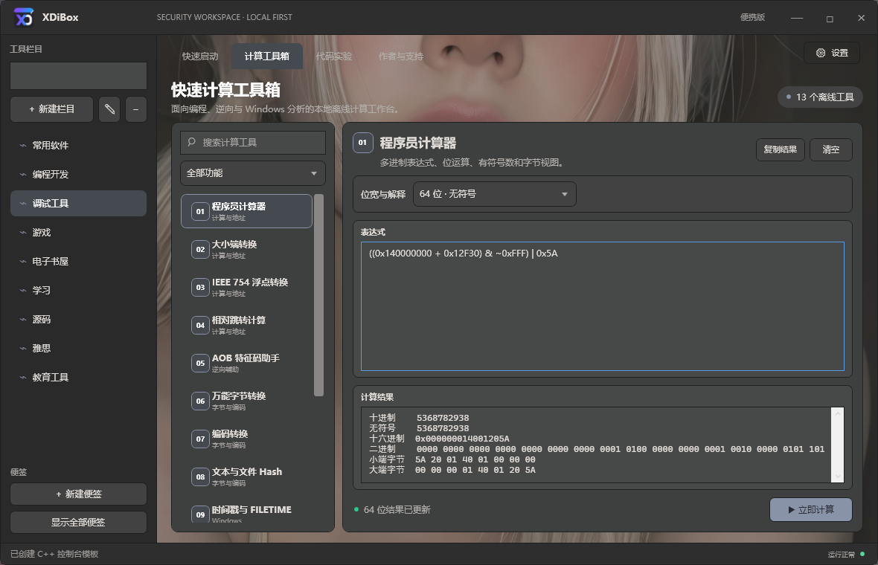The height and width of the screenshot is (565, 878).
Task: Select the IEEE 754 浮点转换 tool
Action: click(246, 288)
